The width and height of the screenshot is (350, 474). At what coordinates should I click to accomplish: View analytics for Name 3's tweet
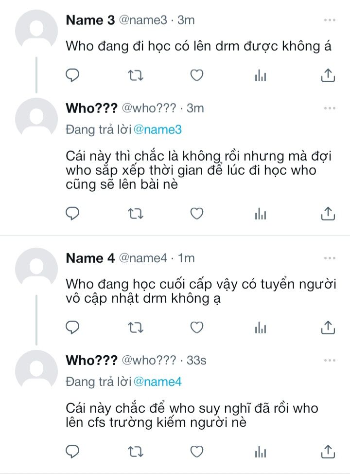(261, 75)
